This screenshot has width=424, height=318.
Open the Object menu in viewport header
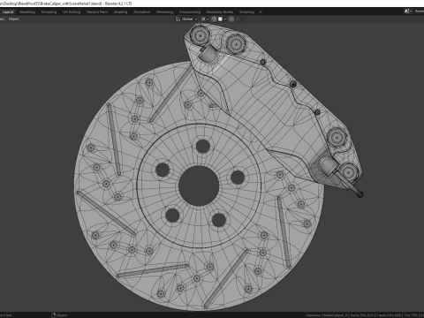click(x=13, y=19)
